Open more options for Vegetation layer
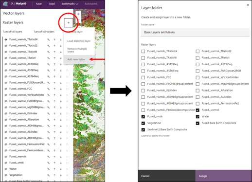 (67, 175)
